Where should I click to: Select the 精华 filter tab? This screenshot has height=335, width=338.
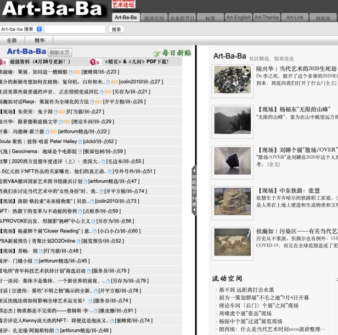pos(40,40)
